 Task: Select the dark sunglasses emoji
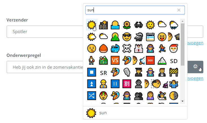138,25
